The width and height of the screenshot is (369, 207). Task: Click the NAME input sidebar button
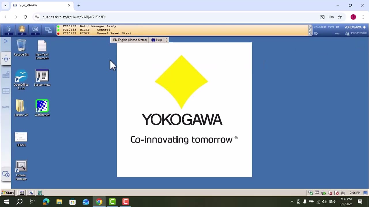[x=6, y=107]
